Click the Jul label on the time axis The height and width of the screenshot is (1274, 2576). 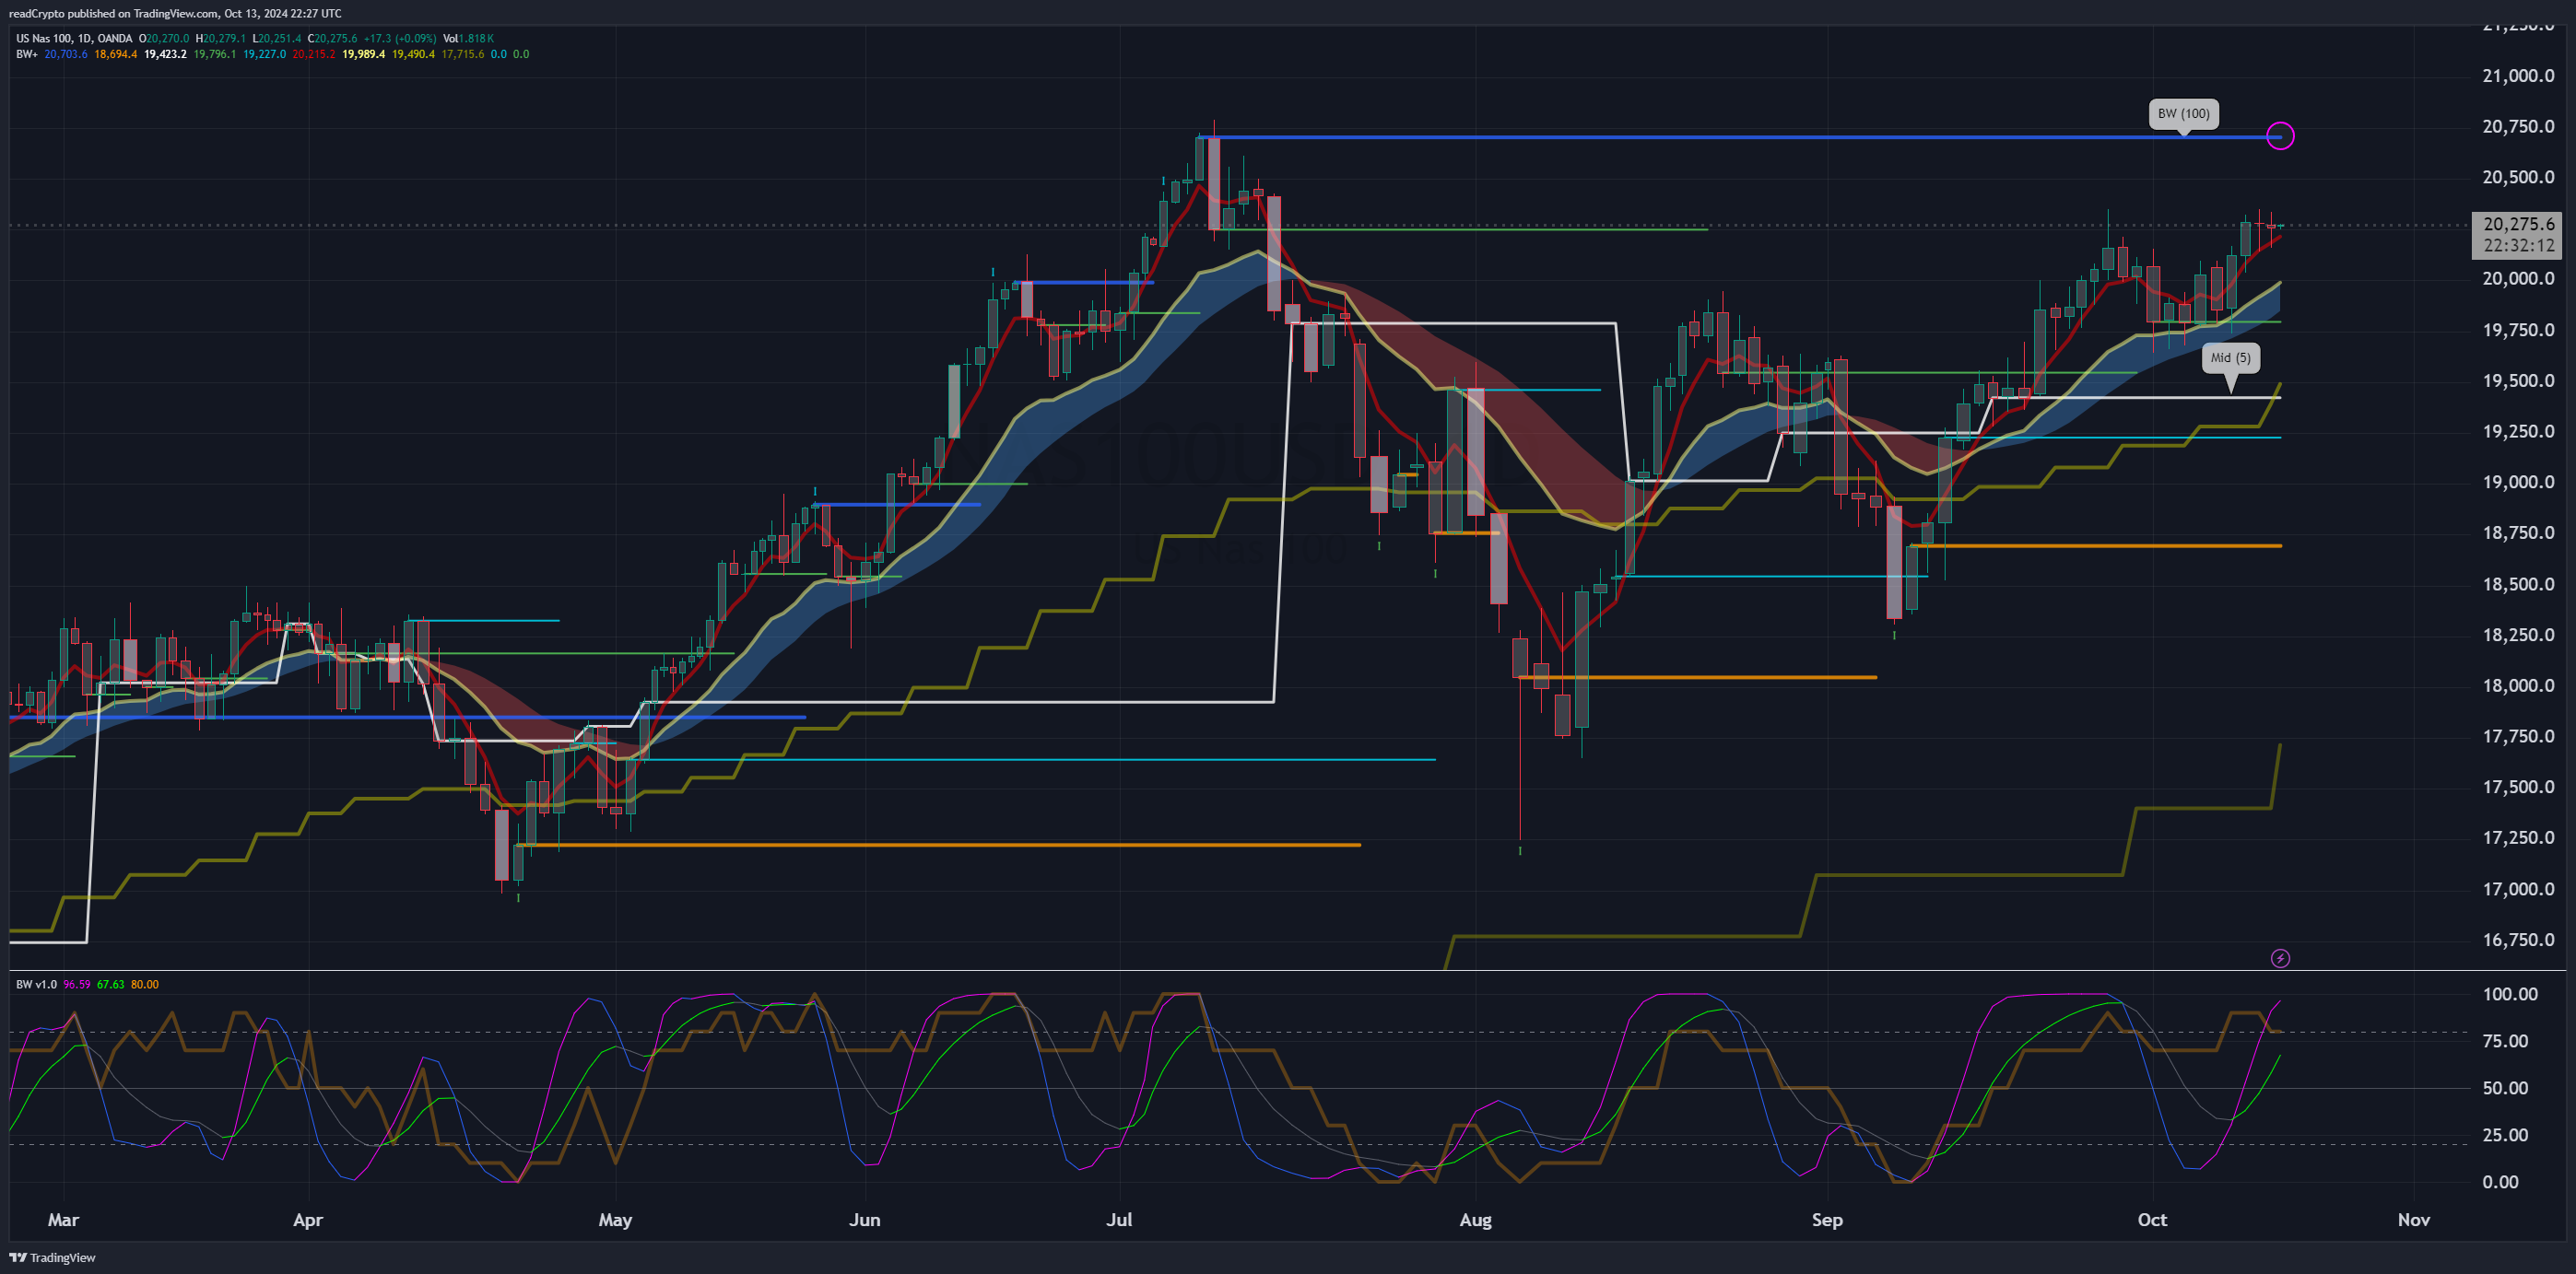(1119, 1219)
